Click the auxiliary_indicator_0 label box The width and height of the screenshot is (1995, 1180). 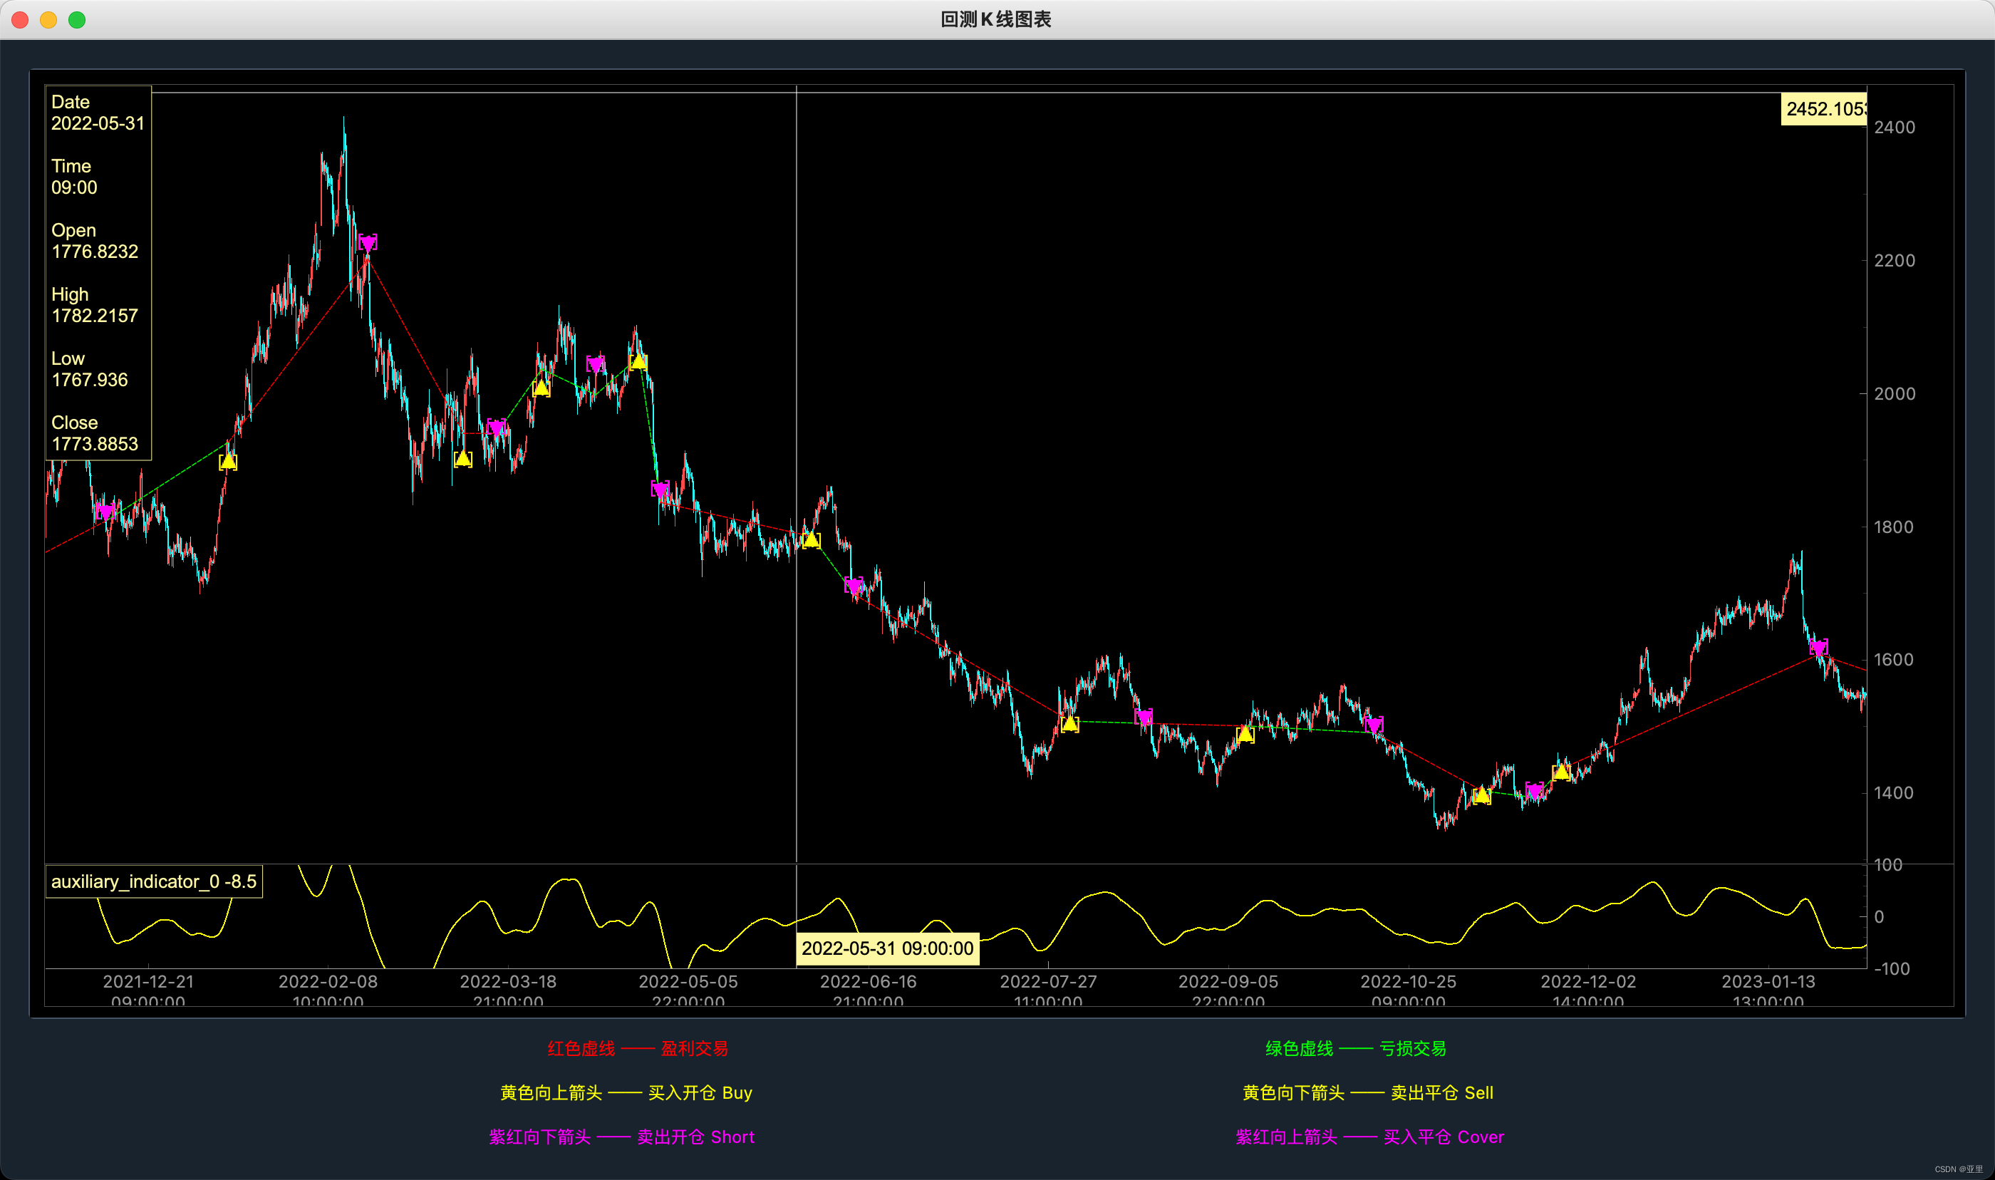[x=154, y=882]
